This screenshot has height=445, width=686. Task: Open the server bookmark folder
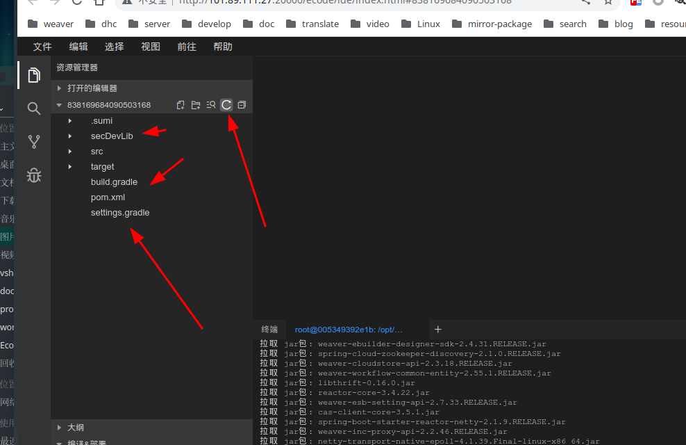click(x=149, y=24)
